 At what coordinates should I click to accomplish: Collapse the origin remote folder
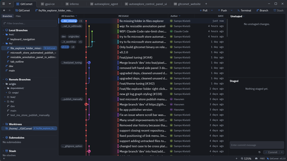pos(3,84)
